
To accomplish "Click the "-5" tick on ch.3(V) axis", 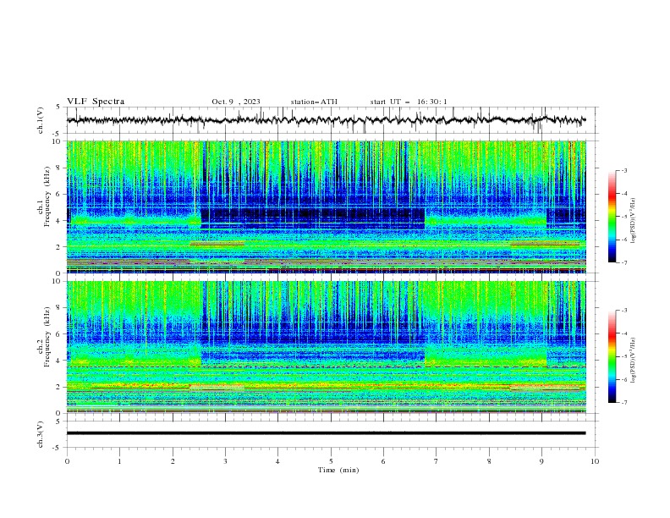I will click(56, 448).
